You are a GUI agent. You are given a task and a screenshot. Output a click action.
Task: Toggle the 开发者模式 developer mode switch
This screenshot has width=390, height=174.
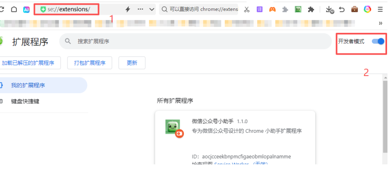click(378, 41)
